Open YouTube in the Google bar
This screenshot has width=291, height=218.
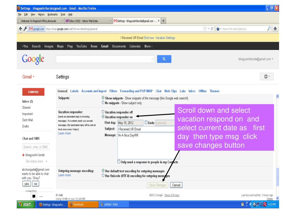tap(82, 46)
